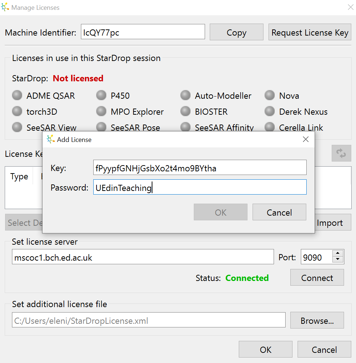Decrease the Port value with down arrow
356x363 pixels.
338,260
